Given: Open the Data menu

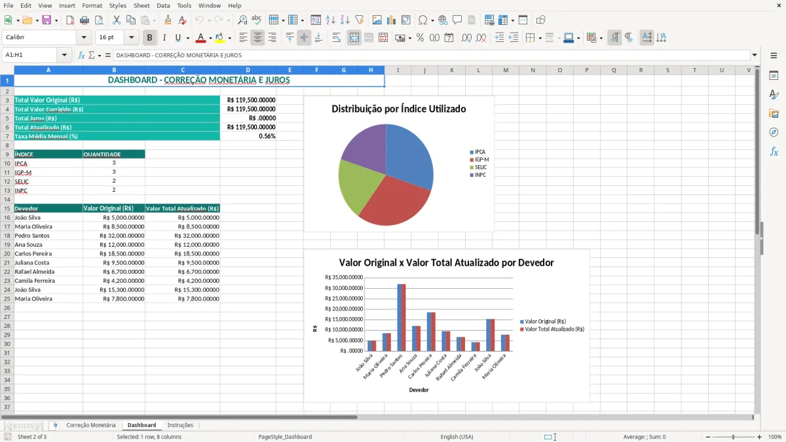Looking at the screenshot, I should click(x=163, y=5).
